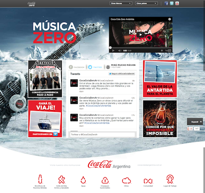Viewport: 205px width, 193px height.
Task: Open the Twitter icon in top bar
Action: 172,3
